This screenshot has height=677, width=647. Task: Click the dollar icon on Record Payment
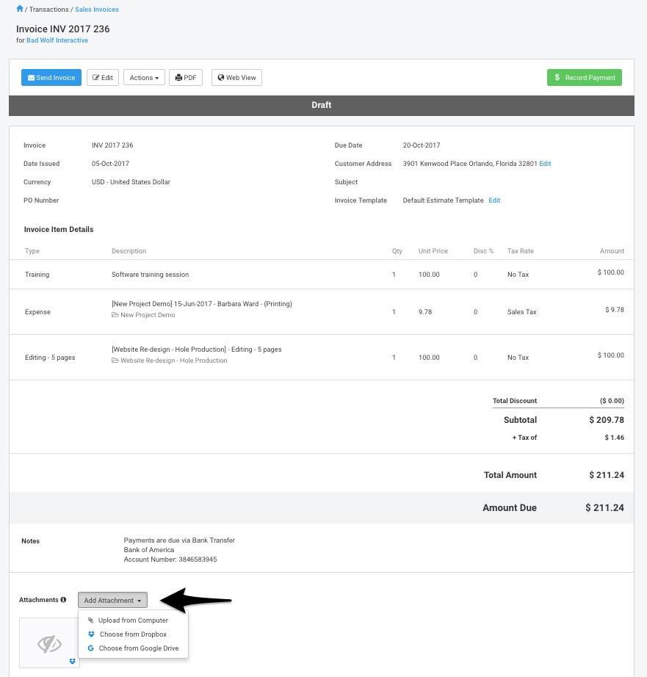pos(556,77)
